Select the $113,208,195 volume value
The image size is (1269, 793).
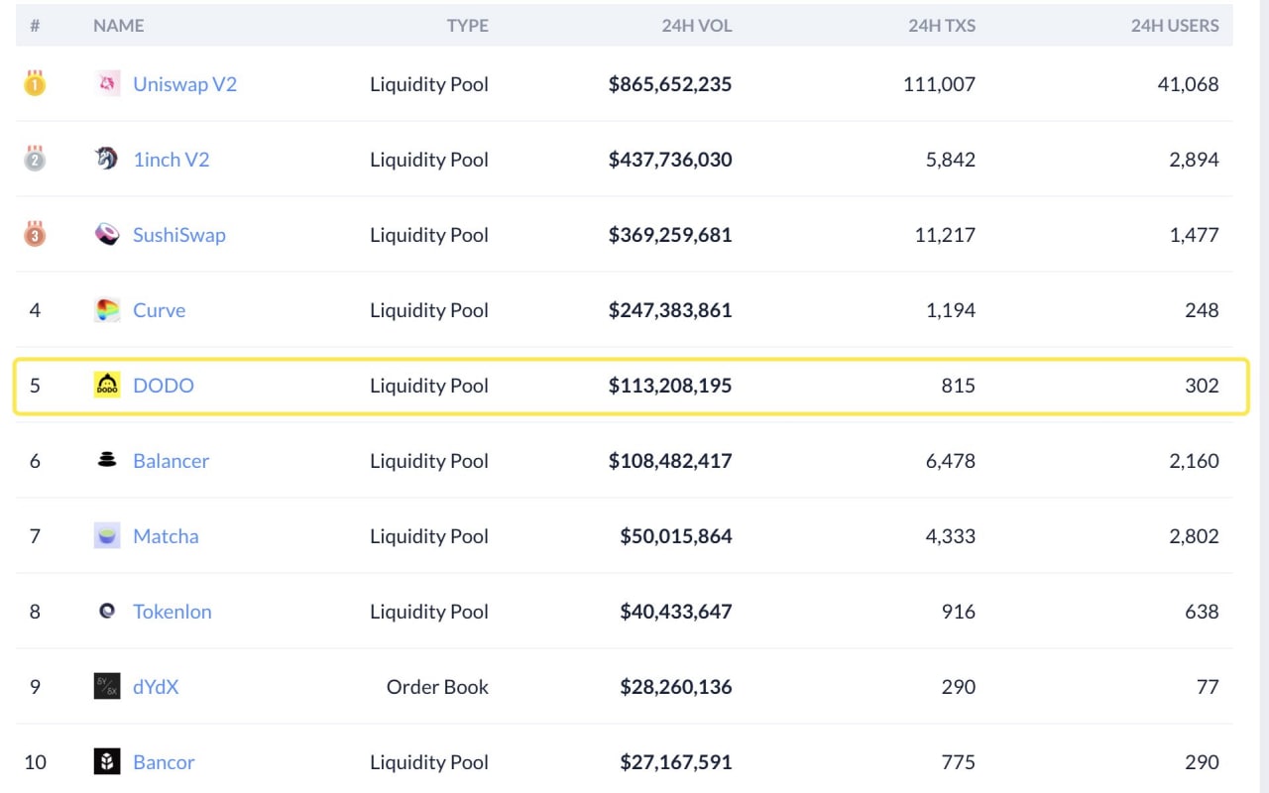point(670,386)
